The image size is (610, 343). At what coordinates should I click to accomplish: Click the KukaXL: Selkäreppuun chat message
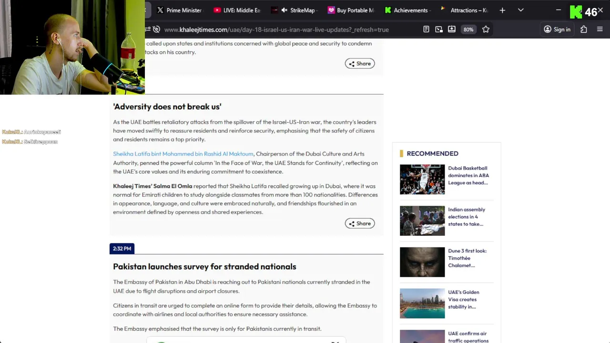(30, 142)
